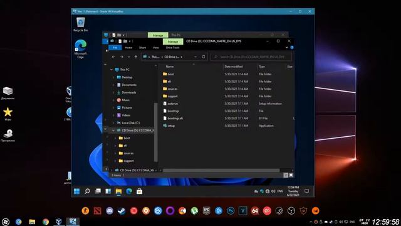This screenshot has height=226, width=401.
Task: Click File Explorer on the VM taskbar
Action: pyautogui.click(x=118, y=191)
